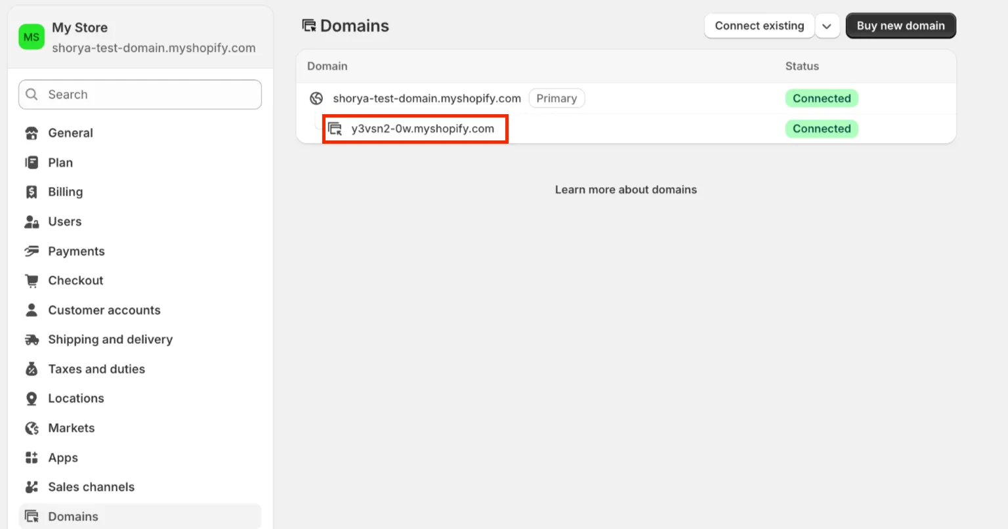Click the Billing receipt icon
Image resolution: width=1008 pixels, height=529 pixels.
point(31,192)
